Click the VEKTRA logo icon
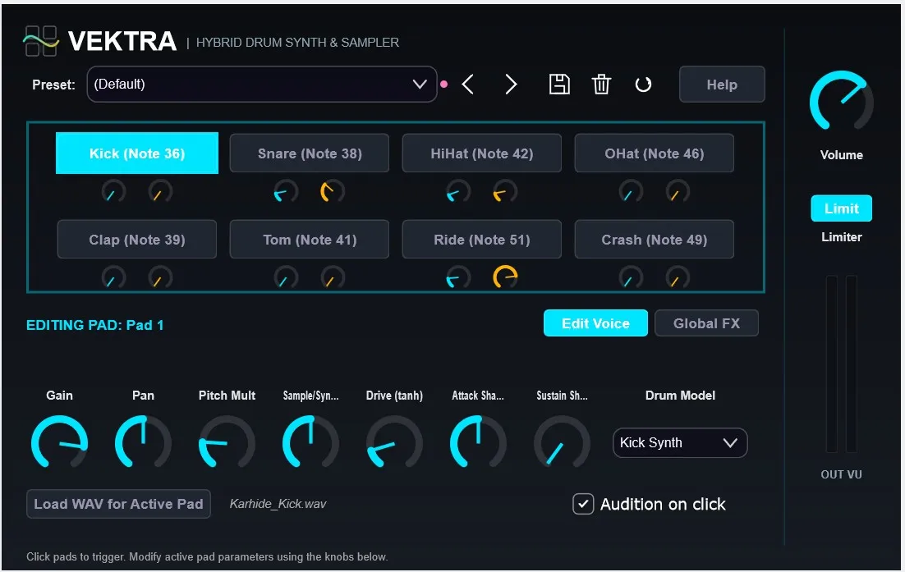 click(41, 41)
